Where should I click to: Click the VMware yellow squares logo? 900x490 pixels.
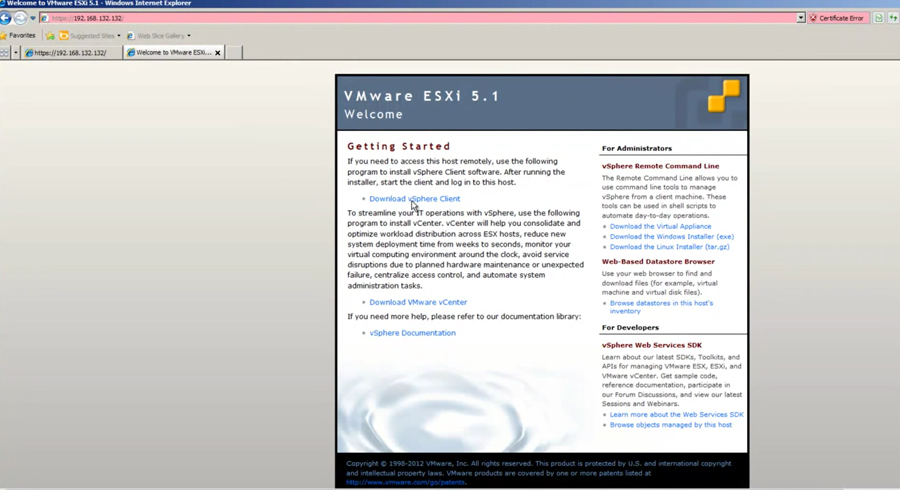tap(723, 96)
